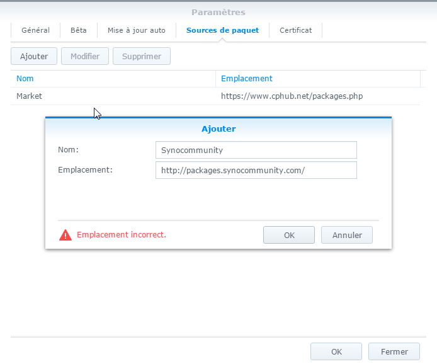The width and height of the screenshot is (437, 364).
Task: Click OK at the bottom of Paramètres
Action: tap(336, 351)
